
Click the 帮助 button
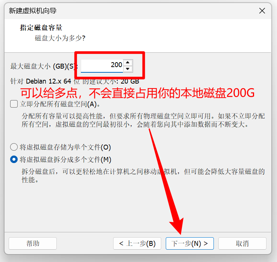tap(33, 244)
